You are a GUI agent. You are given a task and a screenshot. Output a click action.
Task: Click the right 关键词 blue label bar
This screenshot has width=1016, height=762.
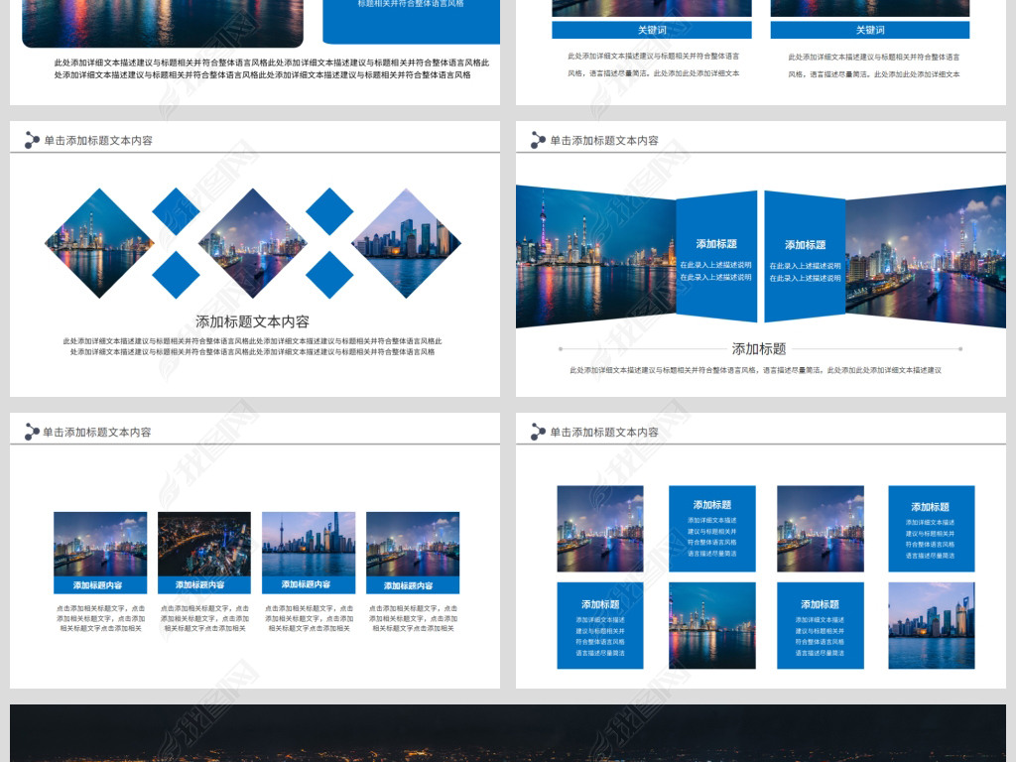[x=869, y=30]
